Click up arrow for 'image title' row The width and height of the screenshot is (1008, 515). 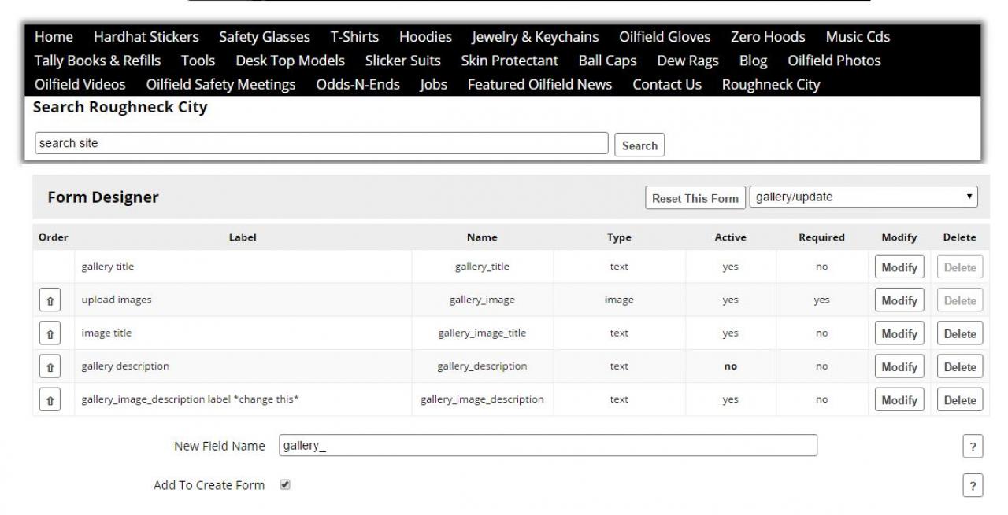click(50, 333)
